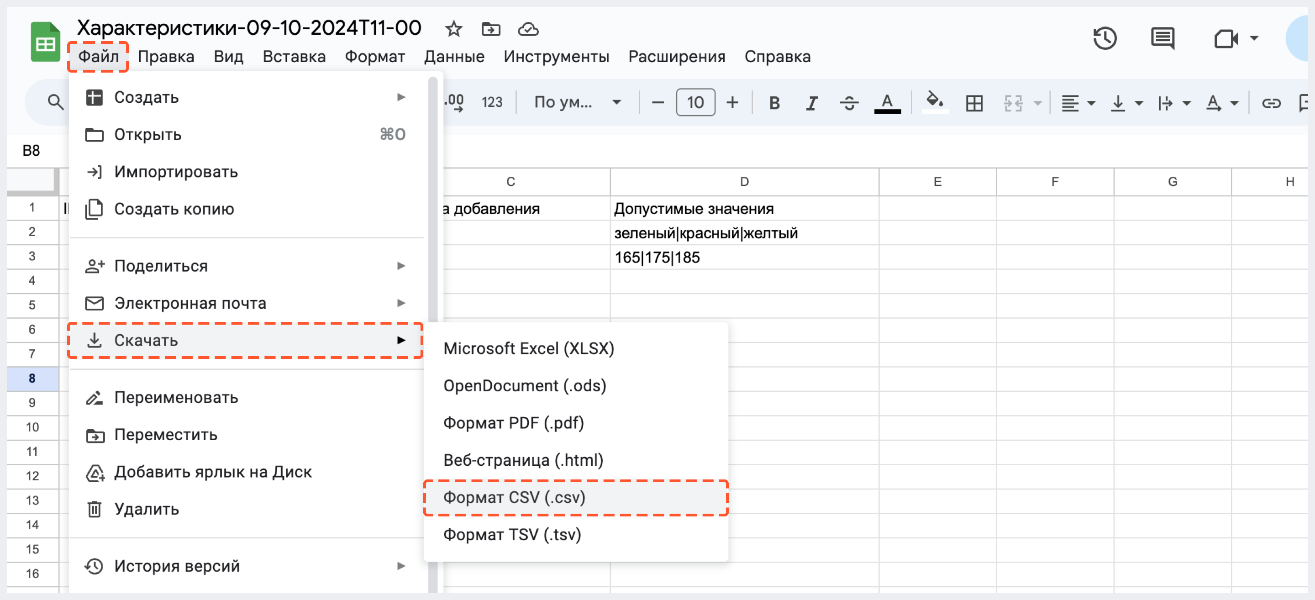Viewport: 1315px width, 600px height.
Task: Select Скачать menu item
Action: point(246,340)
